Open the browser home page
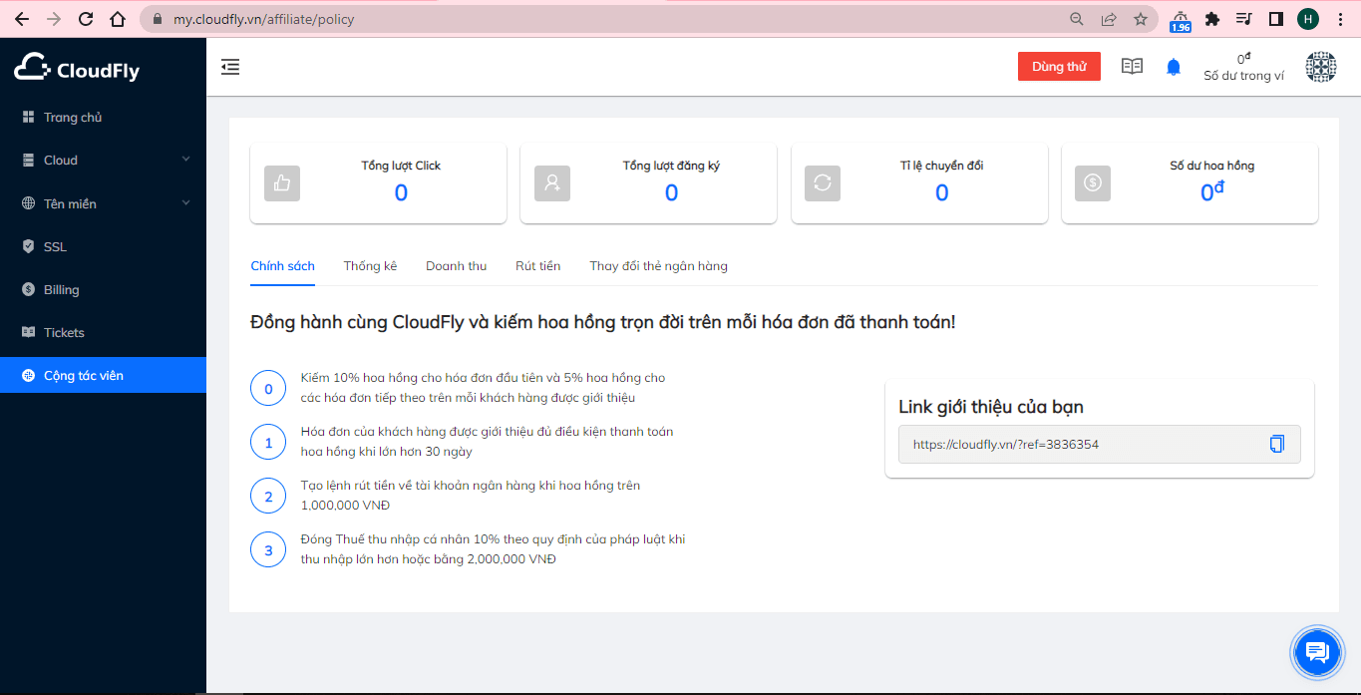Viewport: 1361px width, 695px height. coord(118,19)
